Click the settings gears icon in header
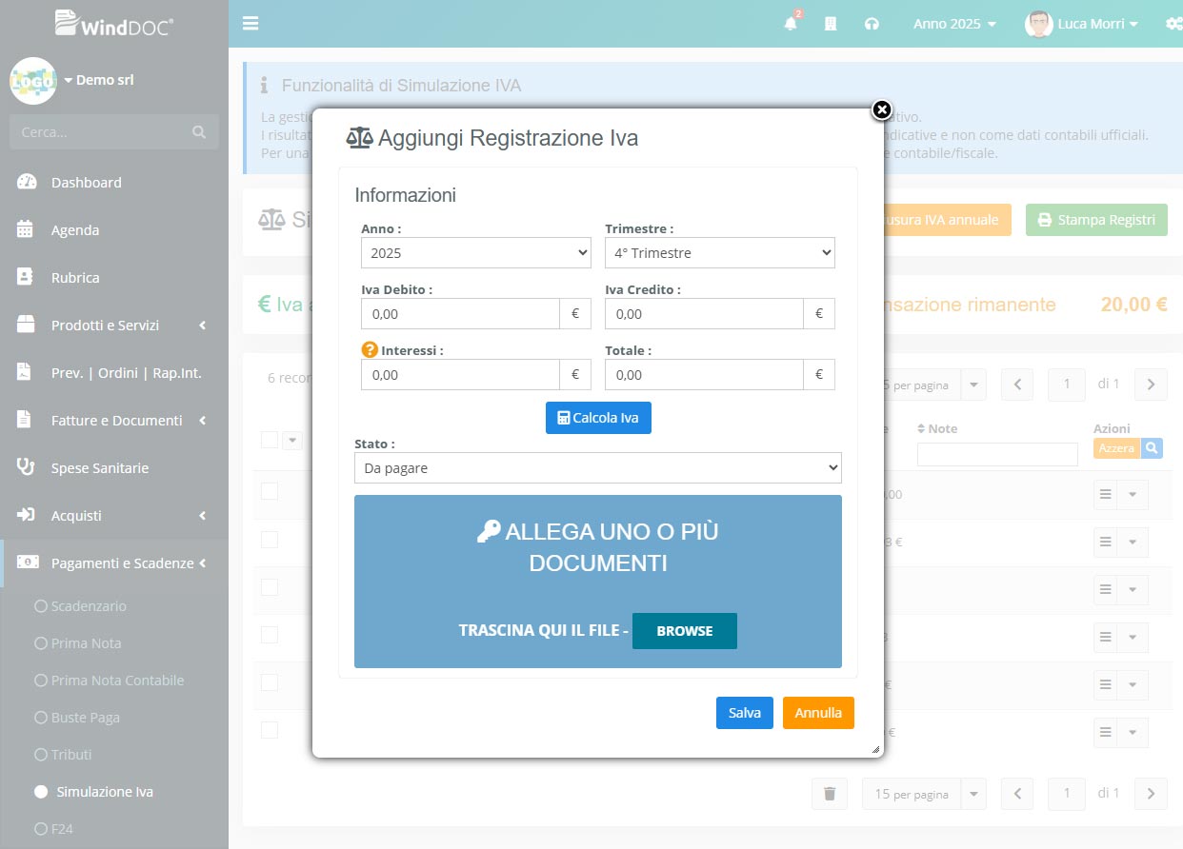Image resolution: width=1183 pixels, height=849 pixels. coord(1173,24)
